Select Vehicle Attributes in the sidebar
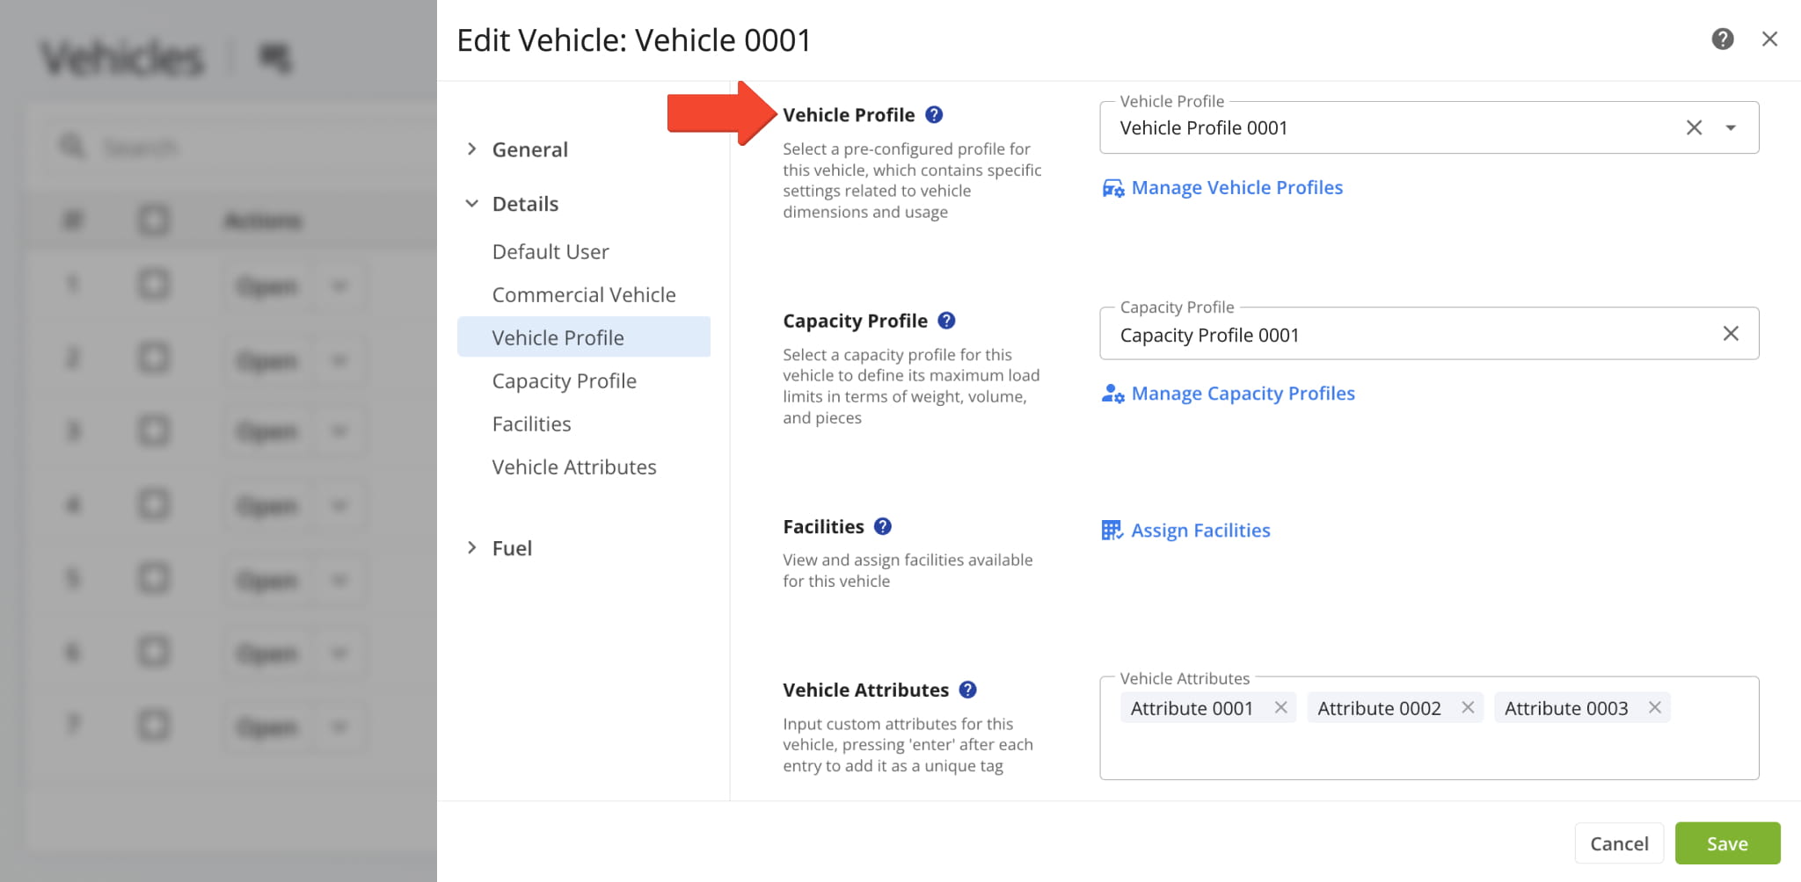This screenshot has height=882, width=1801. click(x=573, y=467)
